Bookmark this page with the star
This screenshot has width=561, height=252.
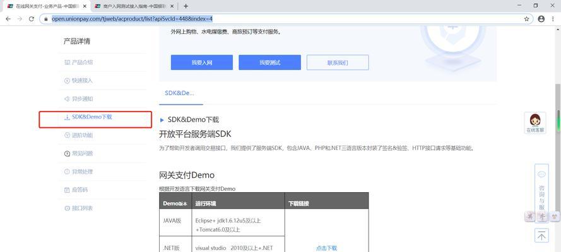click(x=526, y=19)
